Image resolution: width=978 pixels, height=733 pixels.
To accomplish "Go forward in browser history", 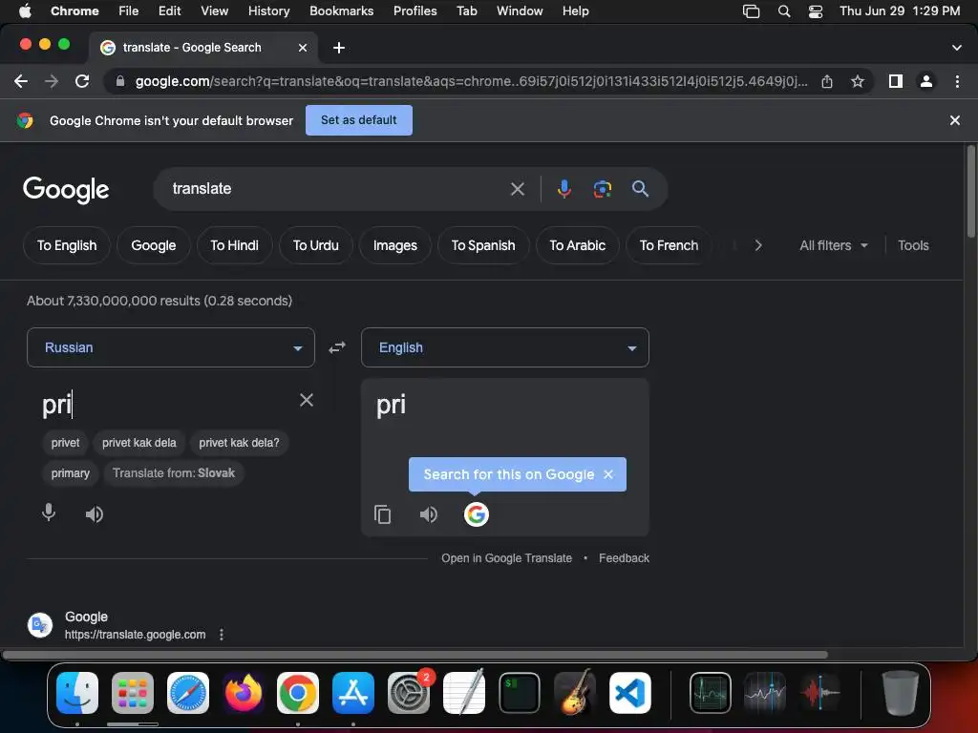I will point(52,81).
